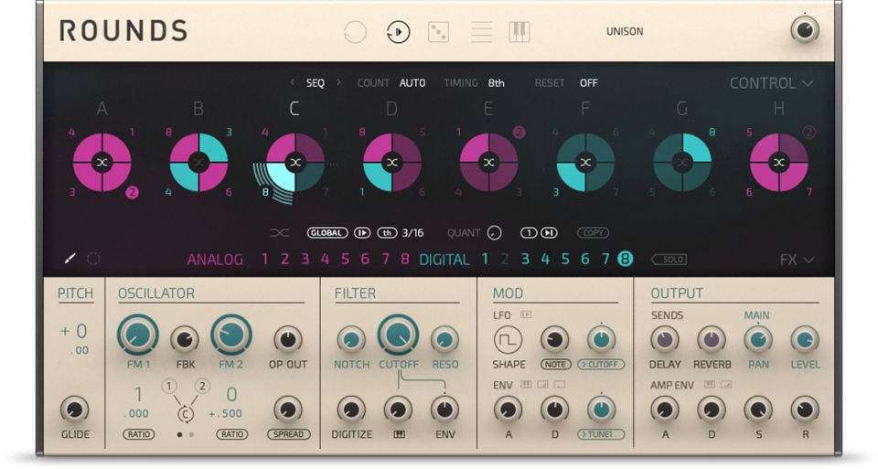
Task: Select the pencil edit tool
Action: click(70, 260)
